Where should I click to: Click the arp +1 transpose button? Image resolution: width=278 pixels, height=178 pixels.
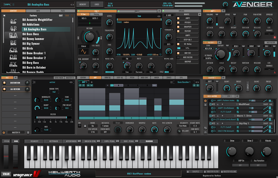coord(80,85)
